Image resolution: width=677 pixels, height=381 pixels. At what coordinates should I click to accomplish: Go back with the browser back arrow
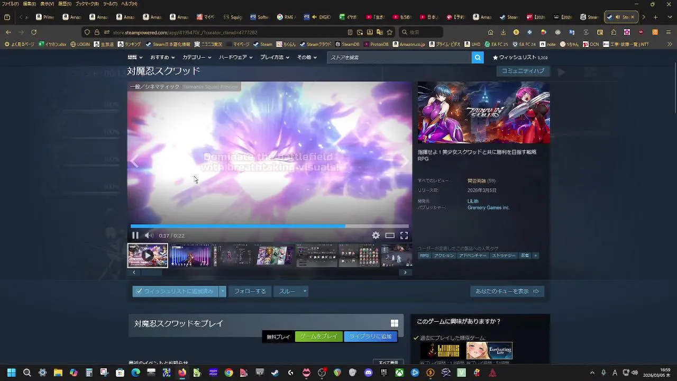pyautogui.click(x=8, y=32)
